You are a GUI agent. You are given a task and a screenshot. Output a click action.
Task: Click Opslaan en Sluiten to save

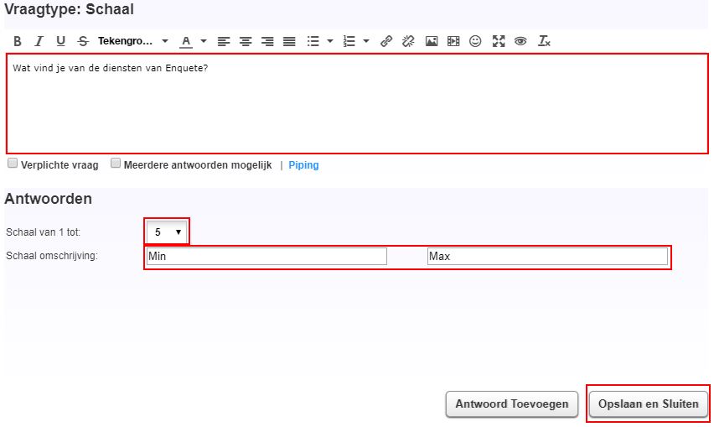pos(648,404)
